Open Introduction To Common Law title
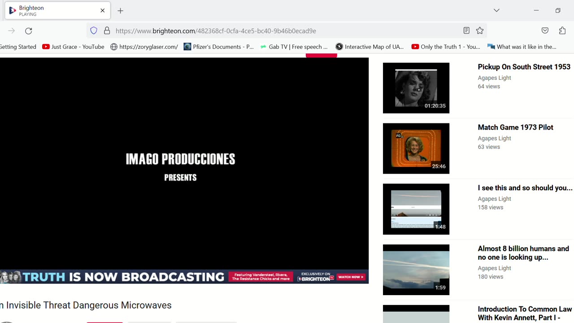This screenshot has height=323, width=574. (x=525, y=314)
